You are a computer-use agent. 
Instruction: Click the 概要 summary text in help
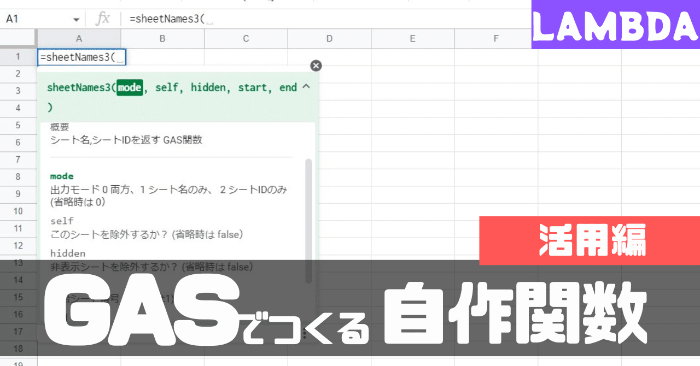tap(59, 126)
